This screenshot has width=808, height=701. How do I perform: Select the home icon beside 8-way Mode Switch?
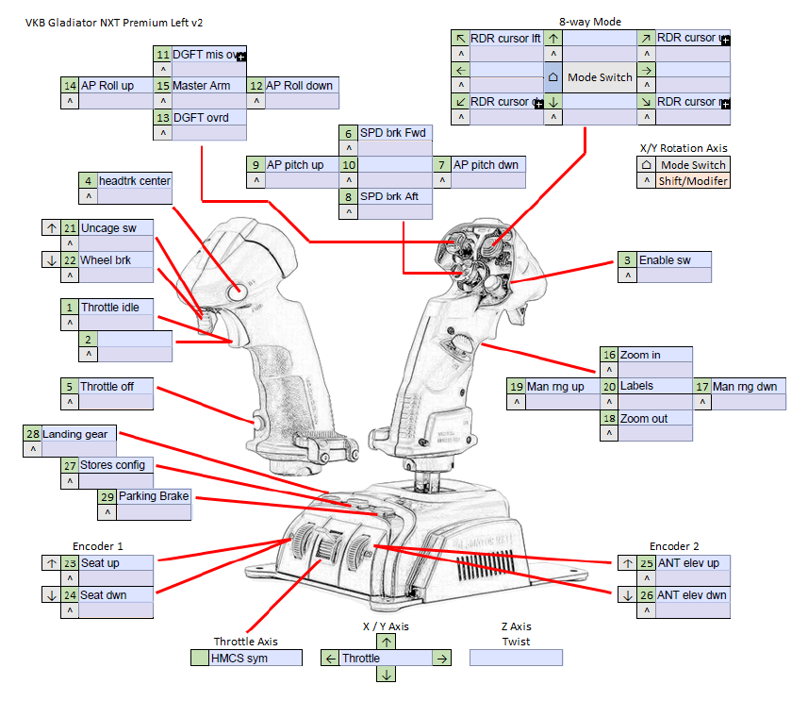click(553, 77)
